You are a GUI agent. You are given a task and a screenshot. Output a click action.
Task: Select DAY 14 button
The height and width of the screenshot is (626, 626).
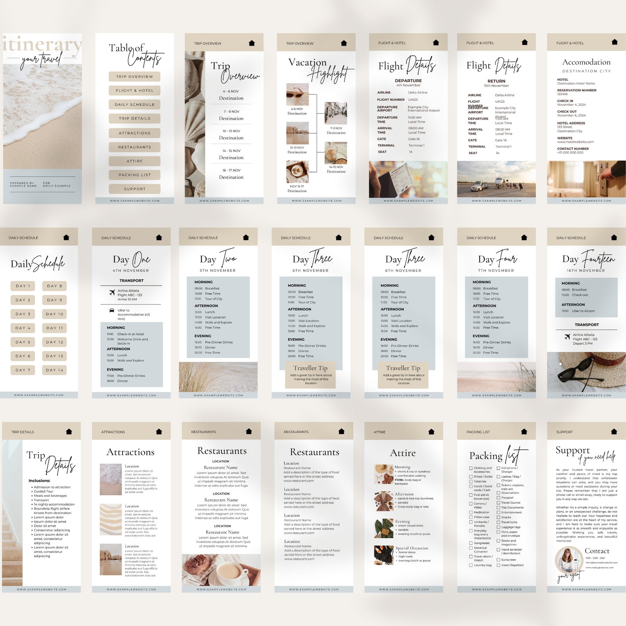click(x=54, y=370)
